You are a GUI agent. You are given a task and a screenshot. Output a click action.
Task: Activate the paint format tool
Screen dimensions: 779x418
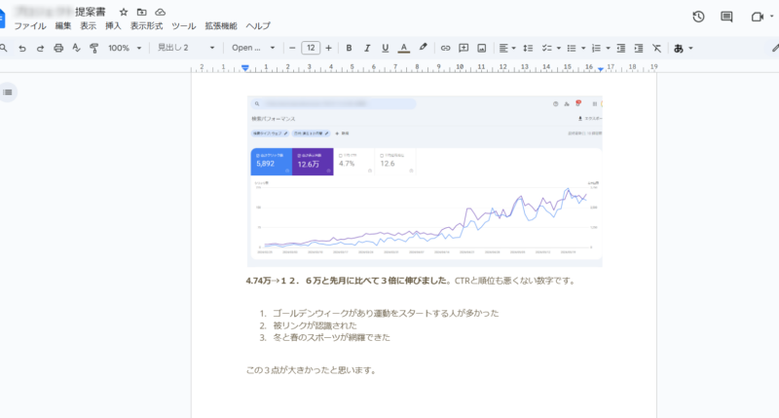(x=93, y=48)
